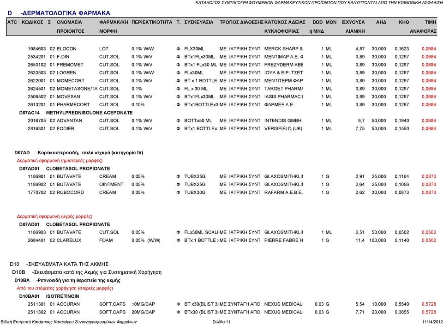
Task: Click product code 1186901
Action: click(37, 177)
